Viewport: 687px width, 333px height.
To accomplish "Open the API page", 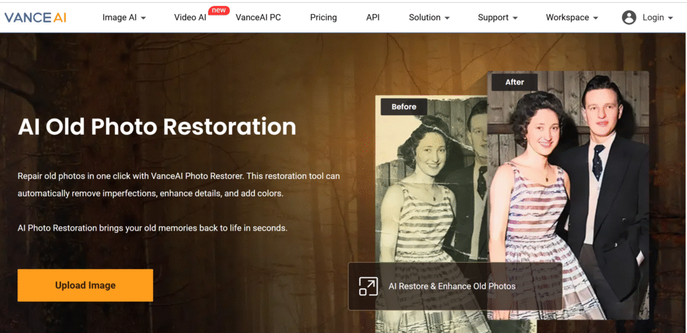I will pyautogui.click(x=373, y=17).
